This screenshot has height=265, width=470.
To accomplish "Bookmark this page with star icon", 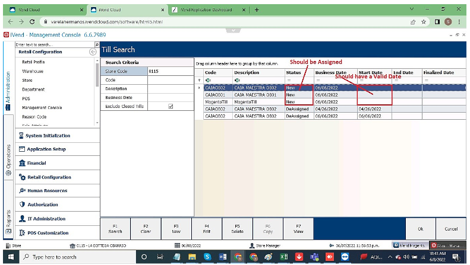I will click(424, 22).
